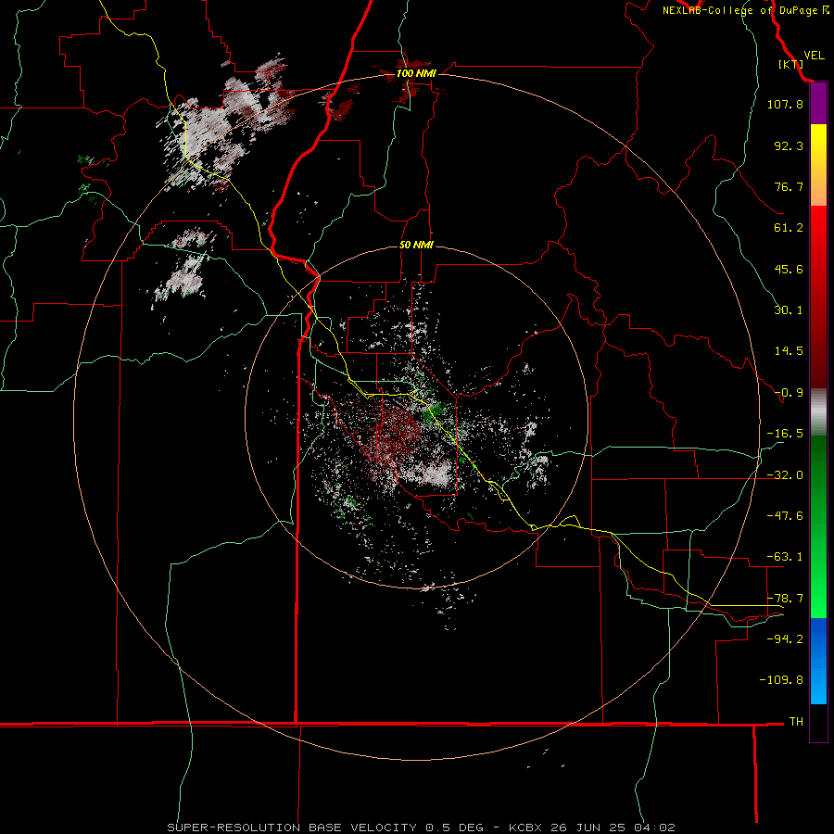
Task: Click the 61.2 velocity scale value
Action: coord(789,228)
